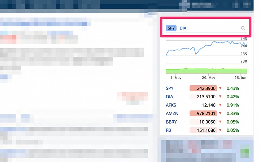Open the FB ticker link
Screen dimensions: 260x162
pos(168,130)
